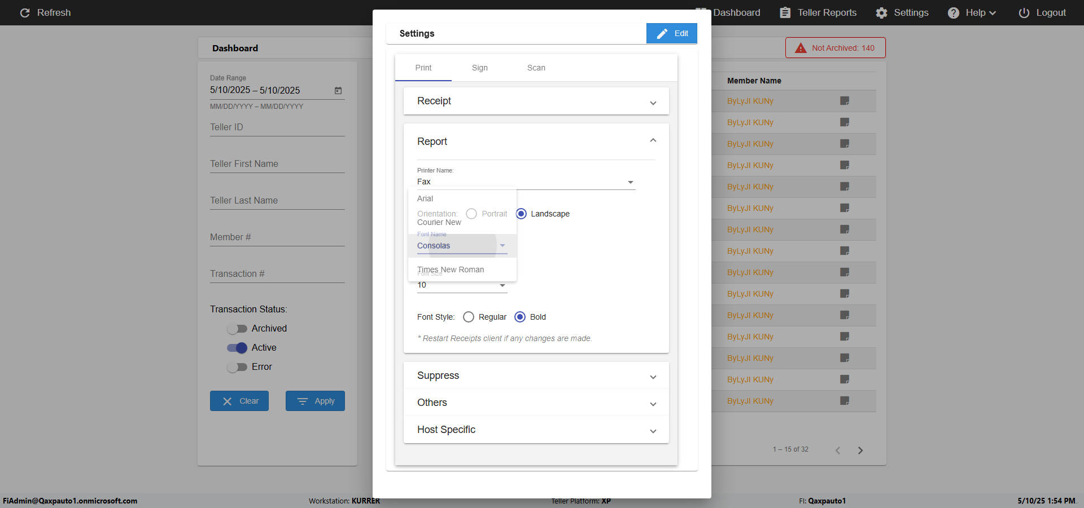Open first ByLyJI KUNy member link
This screenshot has height=508, width=1084.
[750, 101]
